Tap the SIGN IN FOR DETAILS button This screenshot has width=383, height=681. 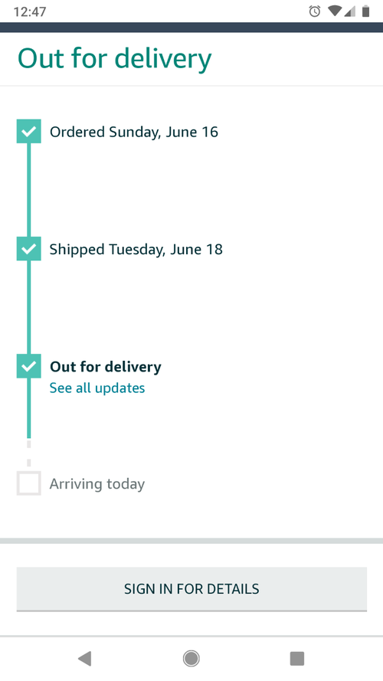191,589
